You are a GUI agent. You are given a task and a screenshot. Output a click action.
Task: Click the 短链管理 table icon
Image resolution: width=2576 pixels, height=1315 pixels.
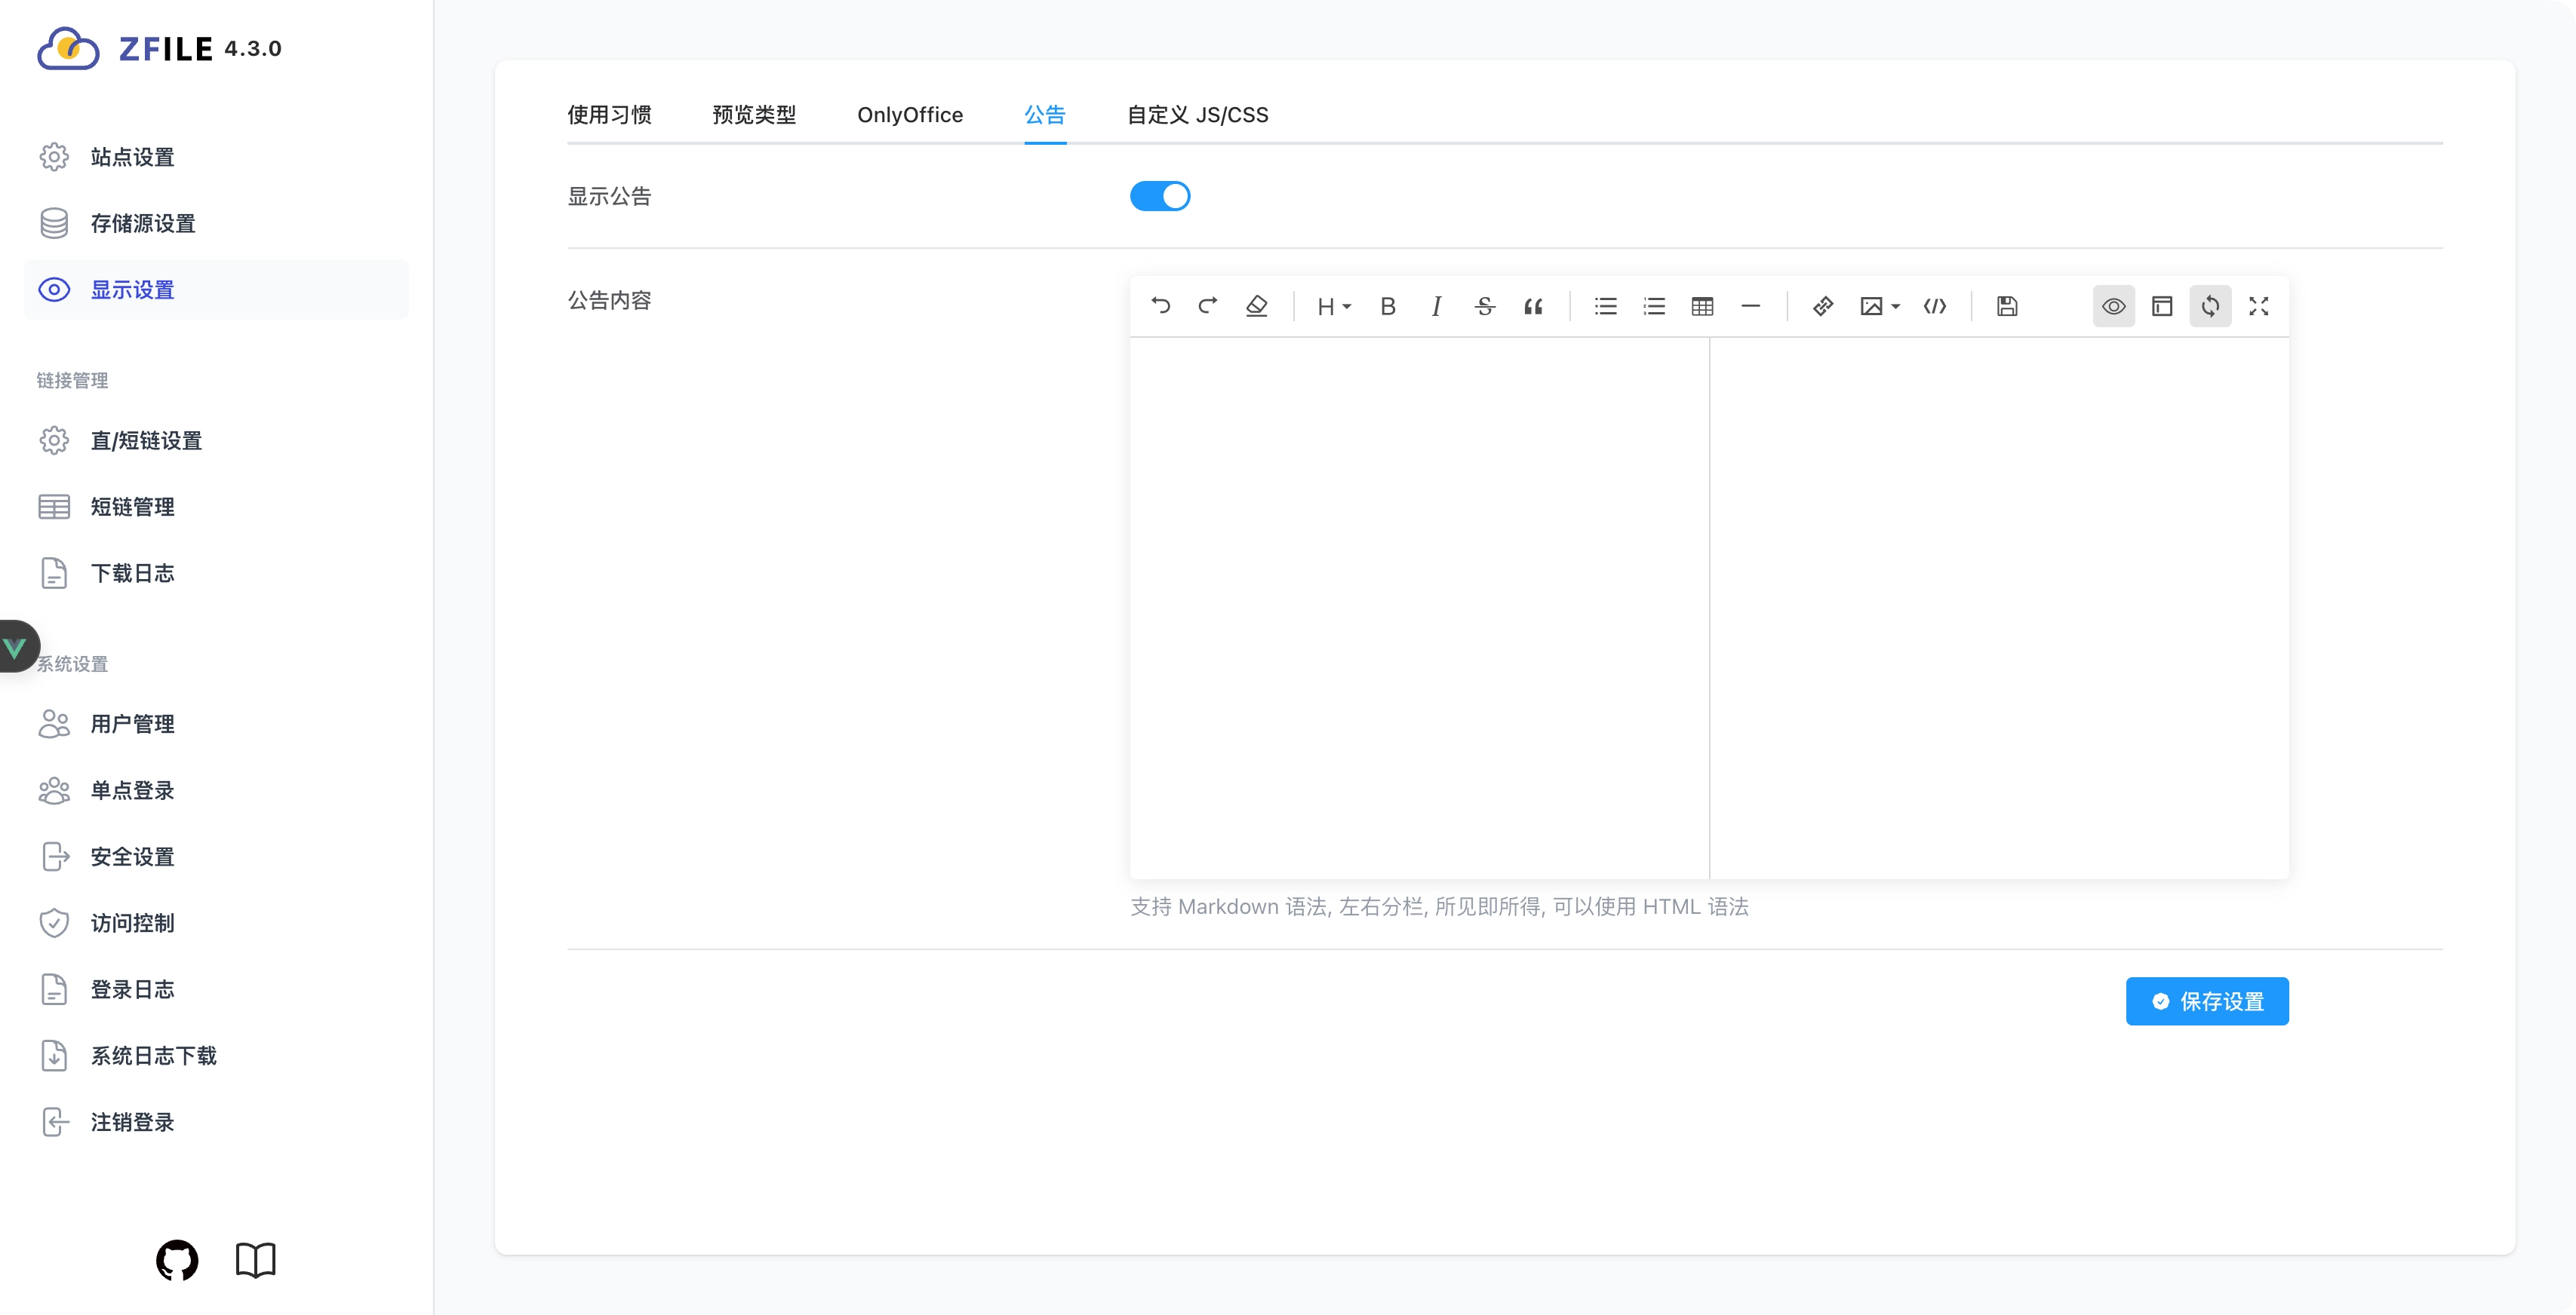coord(54,507)
